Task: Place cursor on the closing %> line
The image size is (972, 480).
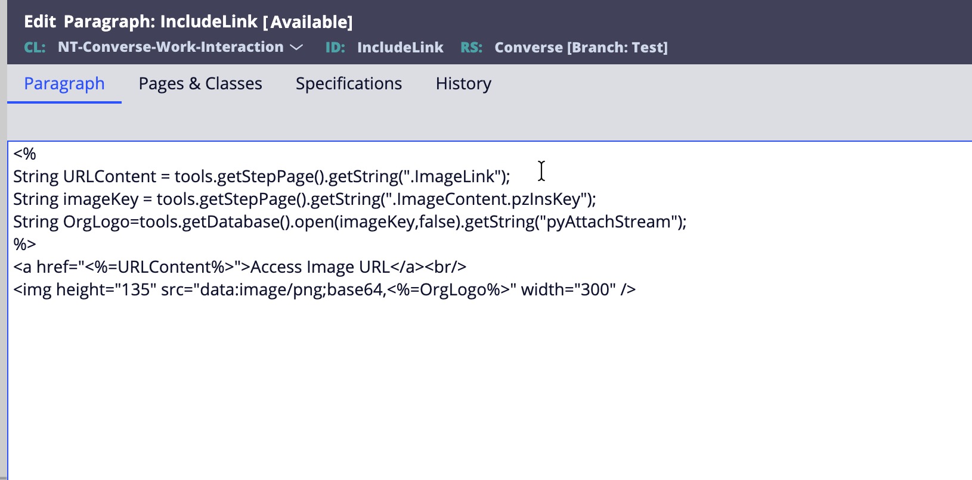Action: (25, 245)
